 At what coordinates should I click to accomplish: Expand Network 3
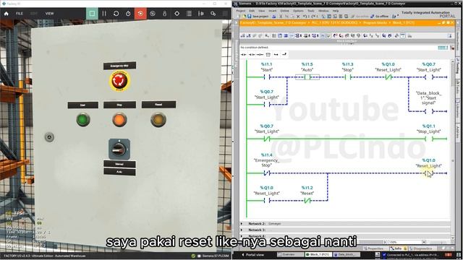242,230
